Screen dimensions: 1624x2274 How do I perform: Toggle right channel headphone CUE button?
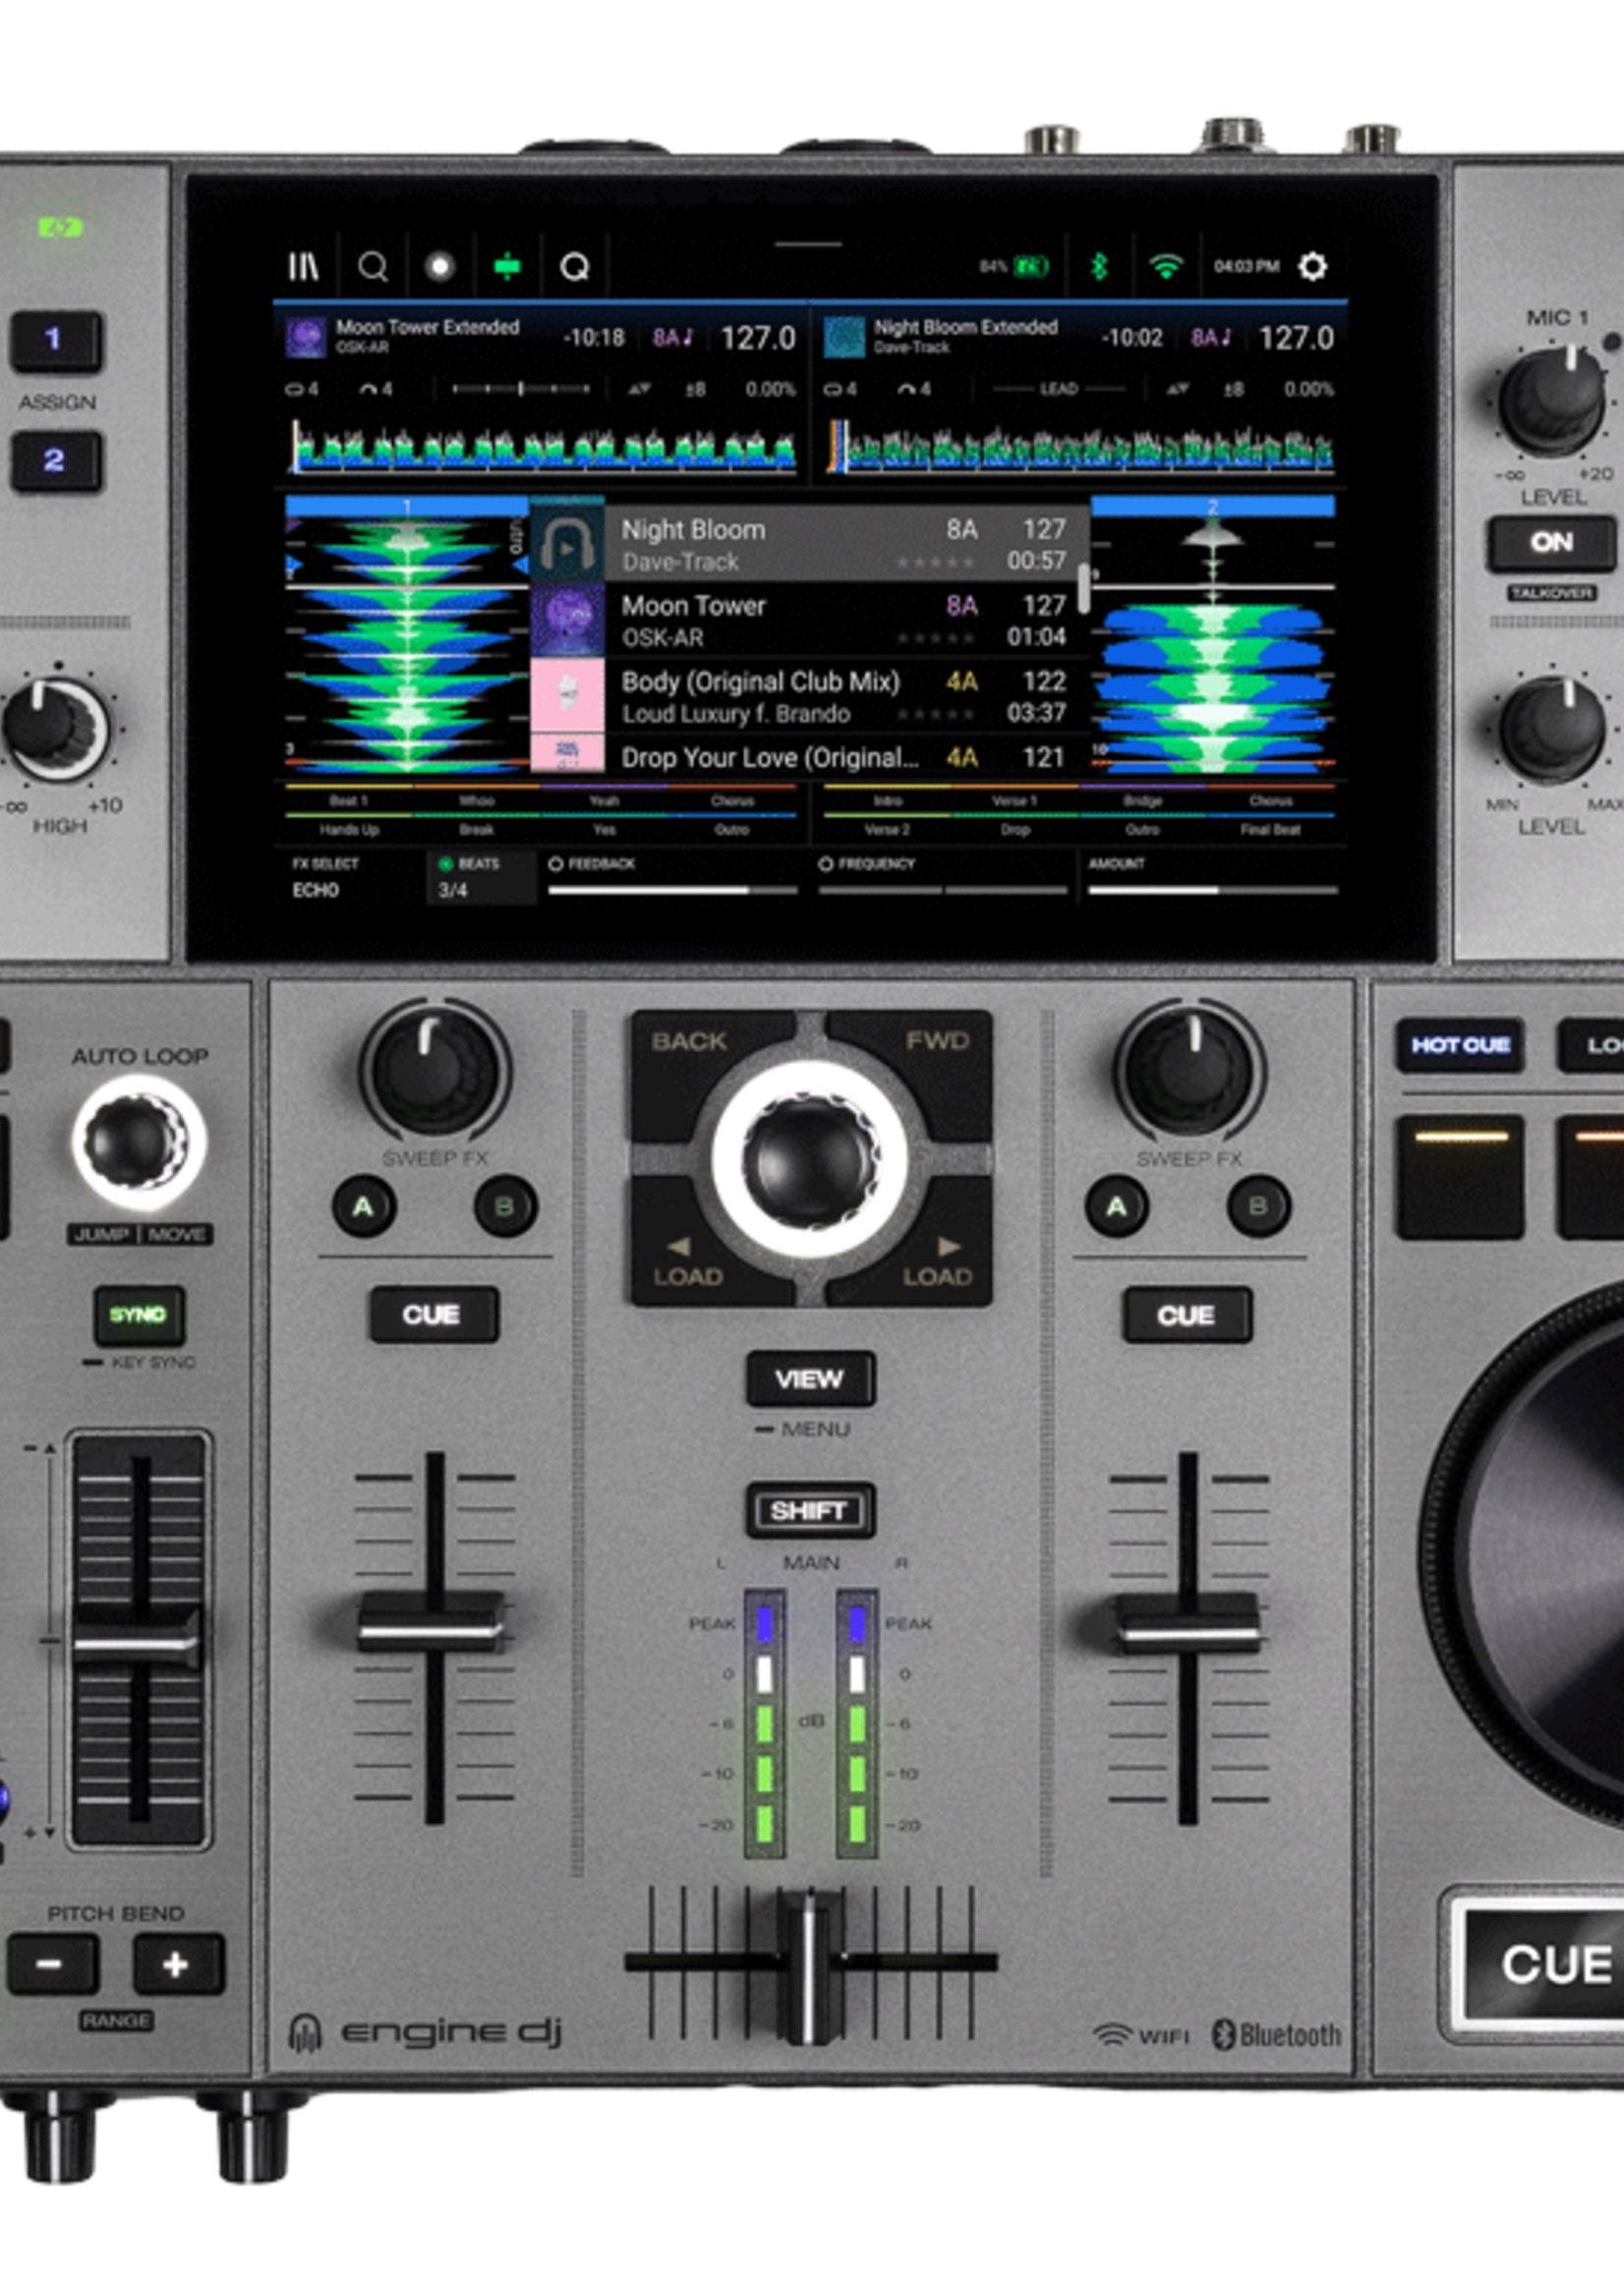(1187, 1313)
